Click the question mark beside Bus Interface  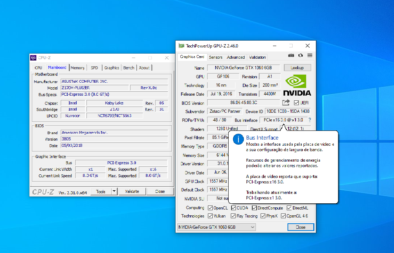[310, 120]
